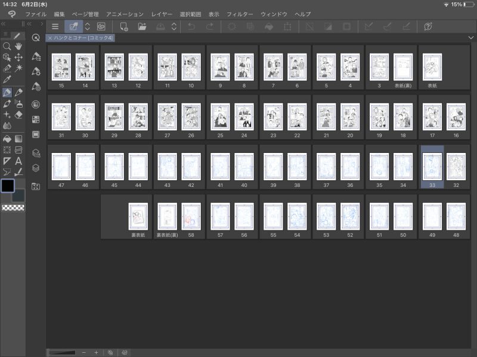Select the dark teal sub color swatch

[x=20, y=197]
